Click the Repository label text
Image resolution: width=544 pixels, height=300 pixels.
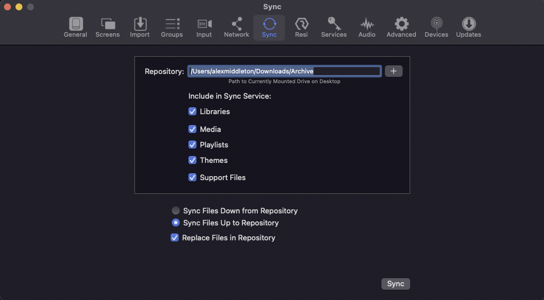(164, 71)
